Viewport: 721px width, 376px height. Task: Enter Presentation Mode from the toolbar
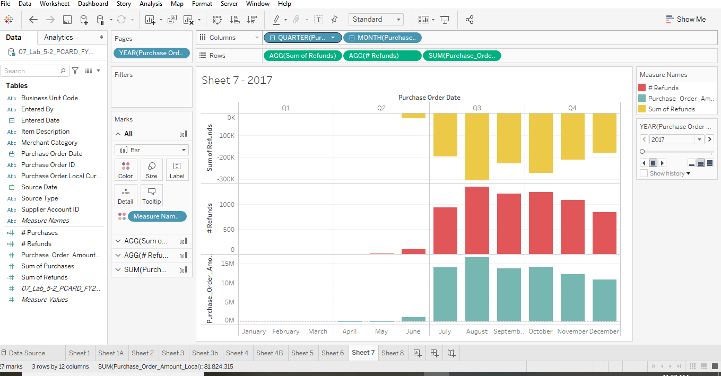pos(445,19)
